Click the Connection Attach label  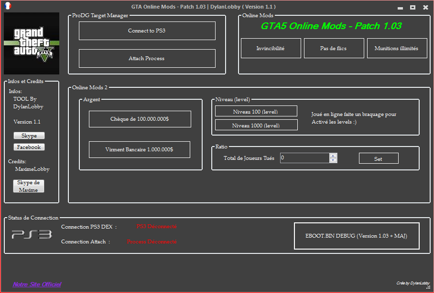click(x=86, y=242)
